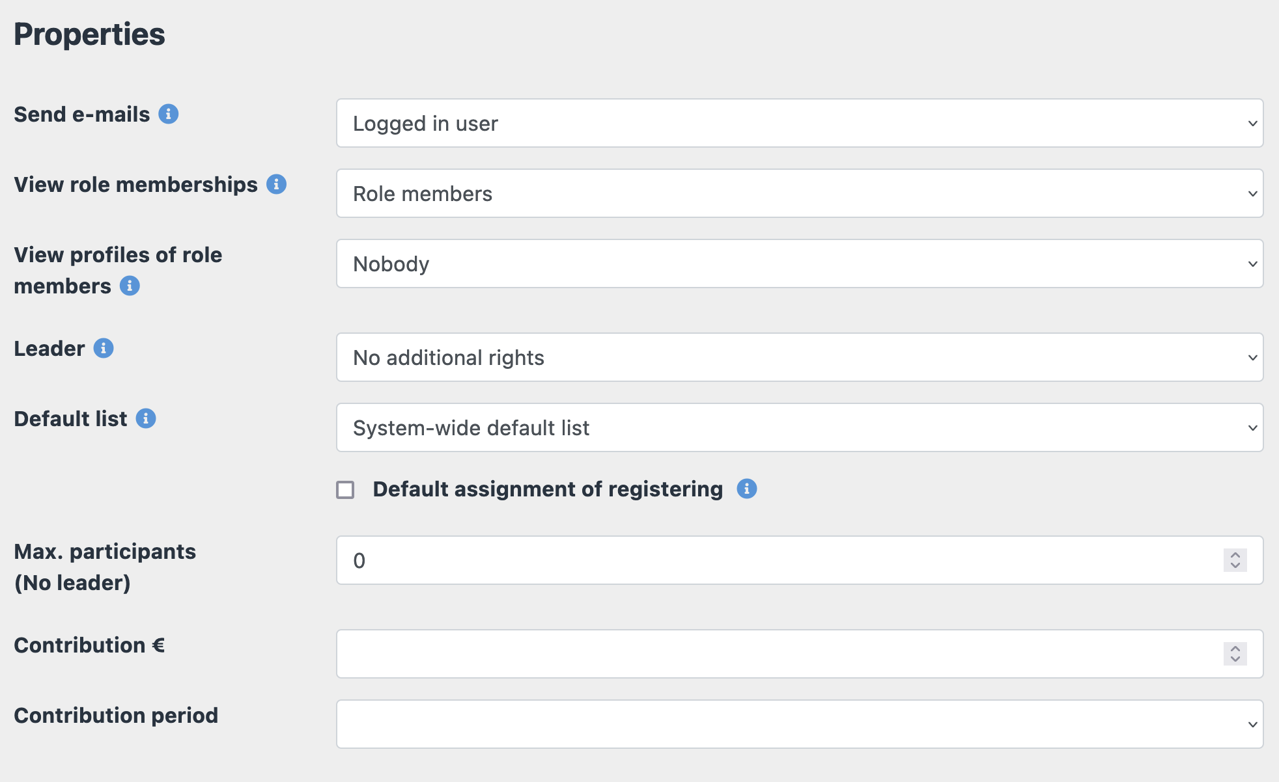1279x782 pixels.
Task: Open the Contribution period dropdown
Action: tap(799, 724)
